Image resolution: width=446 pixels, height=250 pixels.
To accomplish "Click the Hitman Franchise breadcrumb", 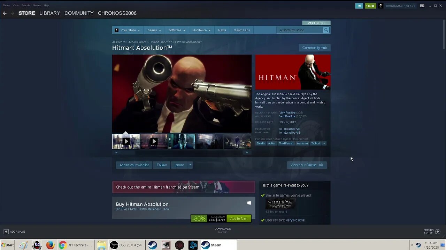I will click(161, 42).
